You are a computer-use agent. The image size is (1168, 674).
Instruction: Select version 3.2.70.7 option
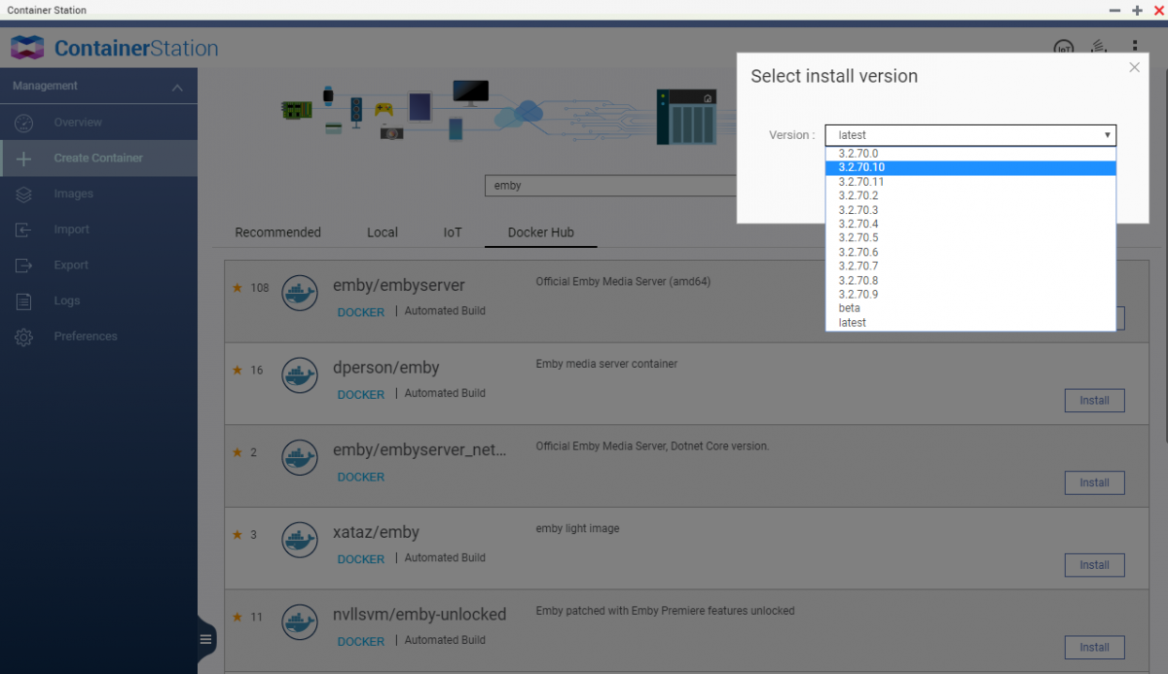[x=970, y=266]
